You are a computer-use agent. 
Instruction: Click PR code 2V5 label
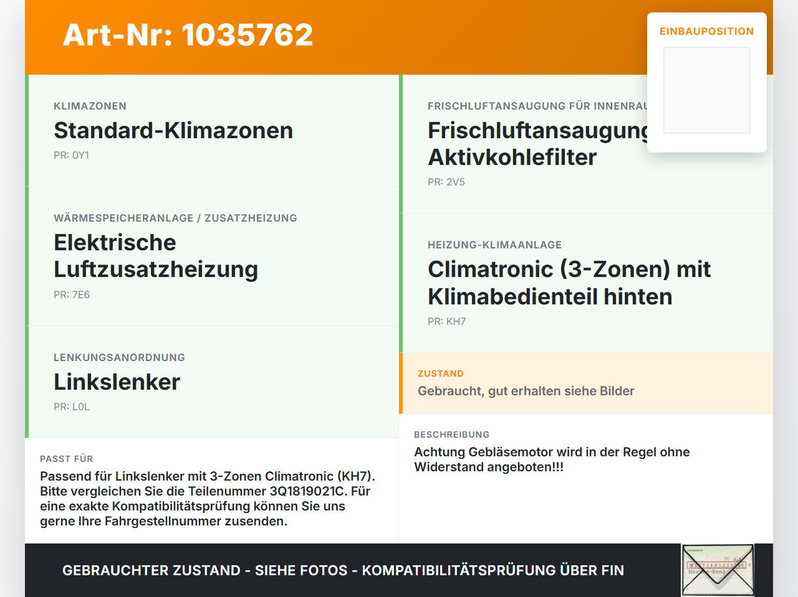point(446,182)
